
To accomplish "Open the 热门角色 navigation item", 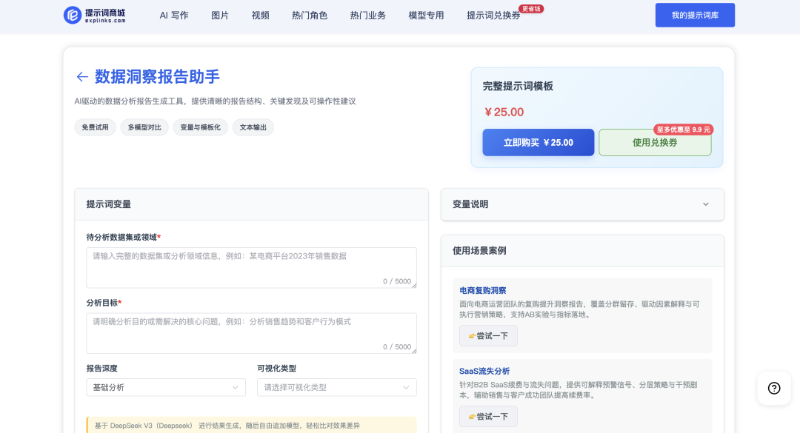I will (310, 16).
